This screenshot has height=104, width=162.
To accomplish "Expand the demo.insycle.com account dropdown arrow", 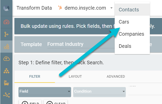I will click(x=111, y=8).
